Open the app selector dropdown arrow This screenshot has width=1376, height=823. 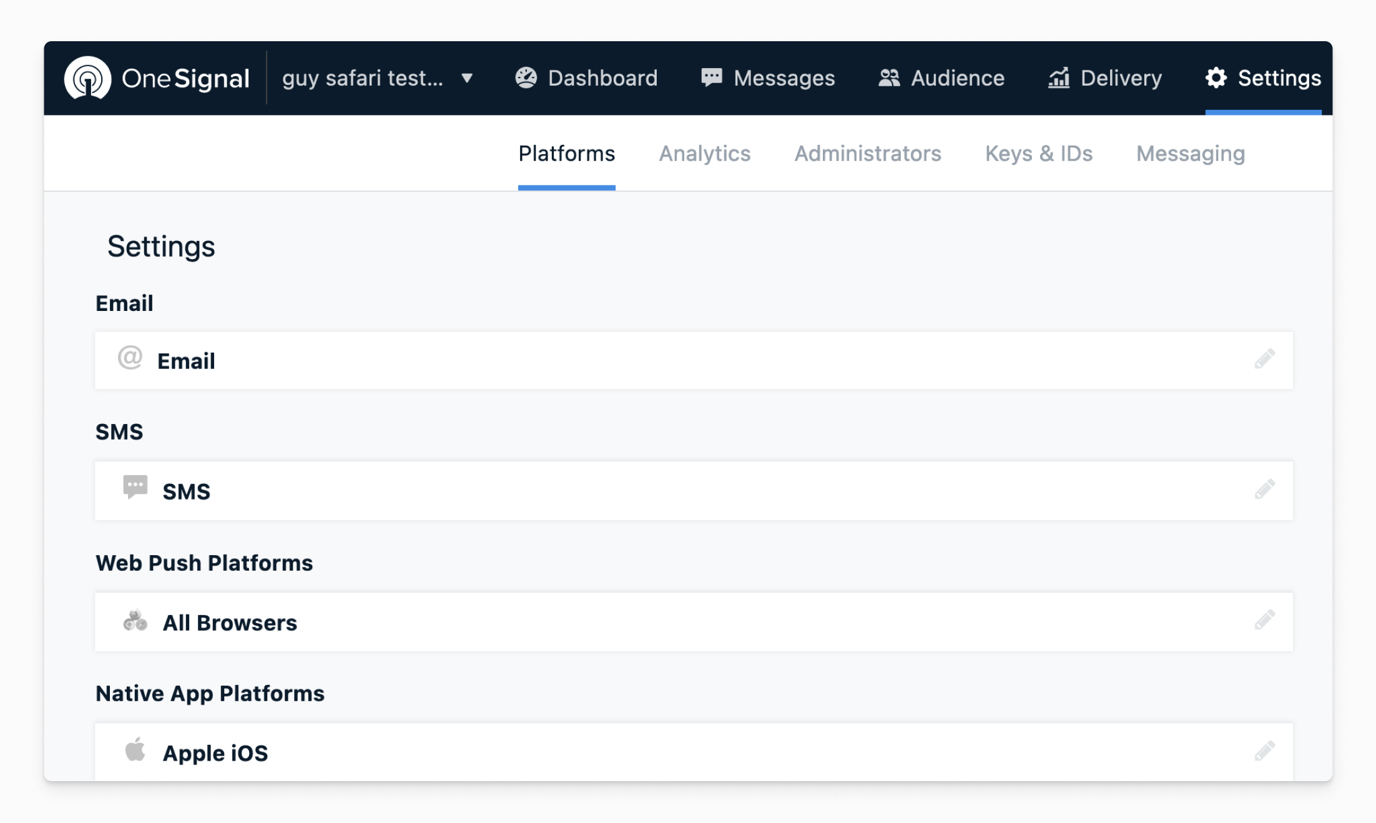467,78
